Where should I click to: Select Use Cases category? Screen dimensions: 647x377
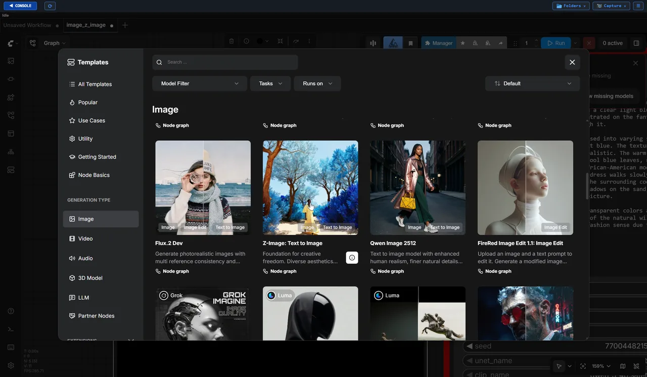click(x=101, y=121)
